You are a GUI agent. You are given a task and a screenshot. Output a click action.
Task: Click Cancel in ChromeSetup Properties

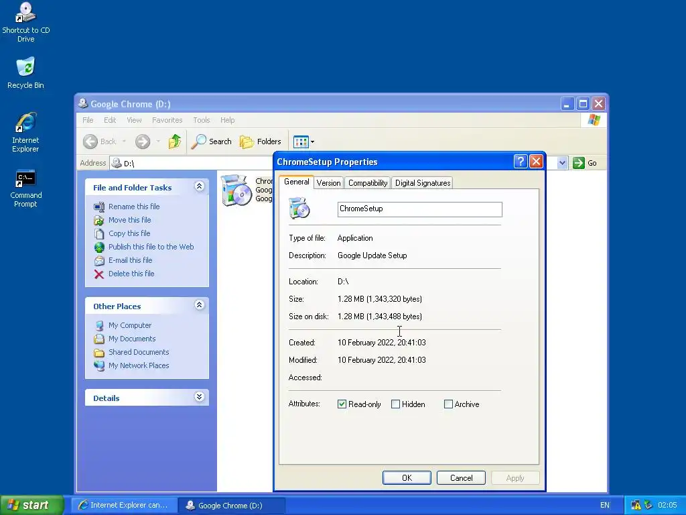[461, 477]
